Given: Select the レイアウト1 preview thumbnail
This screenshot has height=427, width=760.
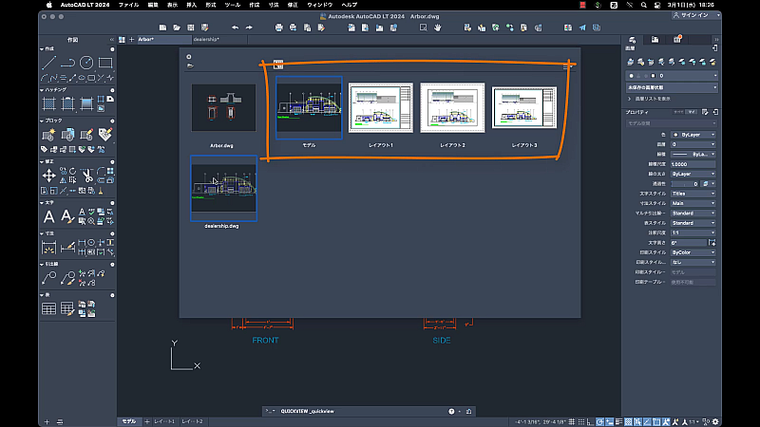Looking at the screenshot, I should 381,107.
